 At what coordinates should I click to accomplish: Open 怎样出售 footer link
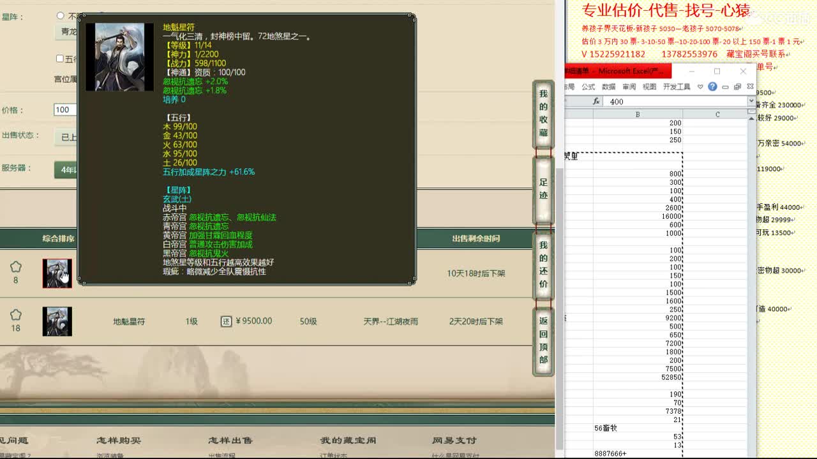click(230, 441)
